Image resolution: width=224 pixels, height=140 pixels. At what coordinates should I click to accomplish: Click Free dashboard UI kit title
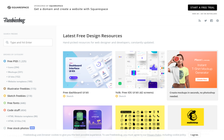pyautogui.click(x=76, y=92)
